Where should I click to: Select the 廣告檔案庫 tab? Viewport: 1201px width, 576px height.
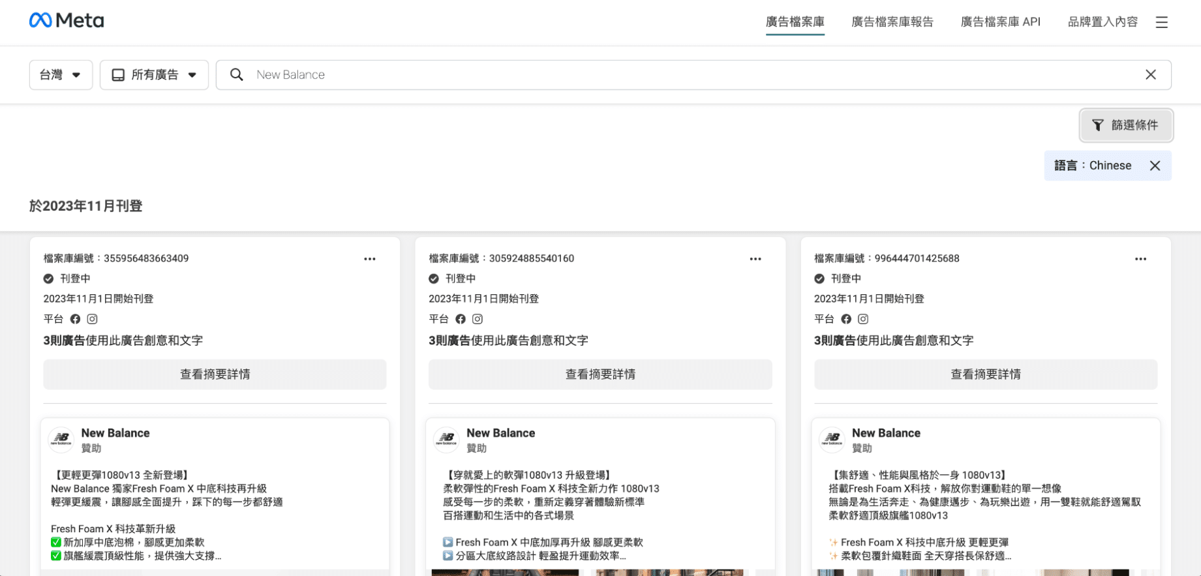click(795, 22)
